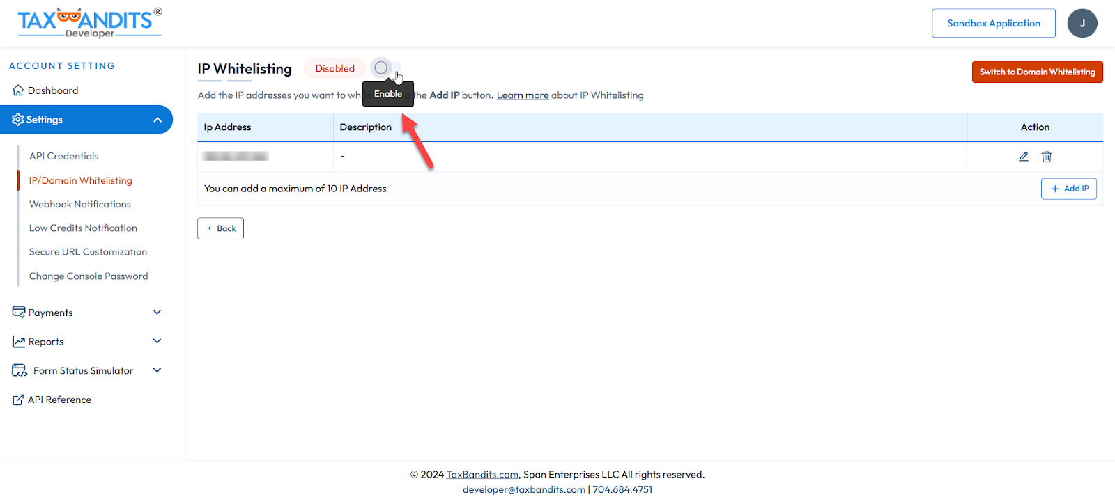The image size is (1115, 504).
Task: Expand the Payments menu chevron
Action: [157, 312]
